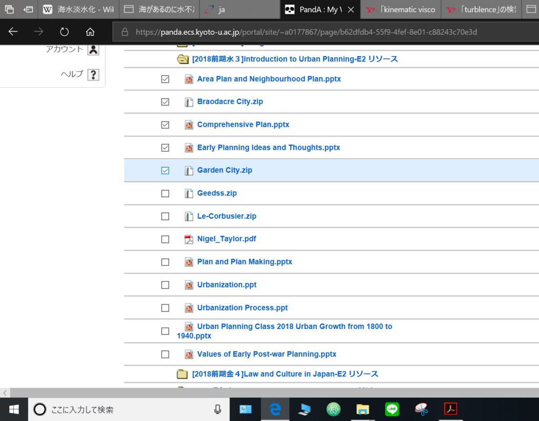Open Area Plan and Neighbourhood Plan.pptx link
Image resolution: width=539 pixels, height=421 pixels.
(x=269, y=79)
